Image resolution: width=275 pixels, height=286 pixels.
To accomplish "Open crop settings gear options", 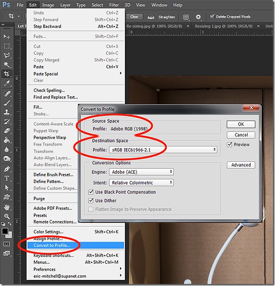I will [198, 17].
